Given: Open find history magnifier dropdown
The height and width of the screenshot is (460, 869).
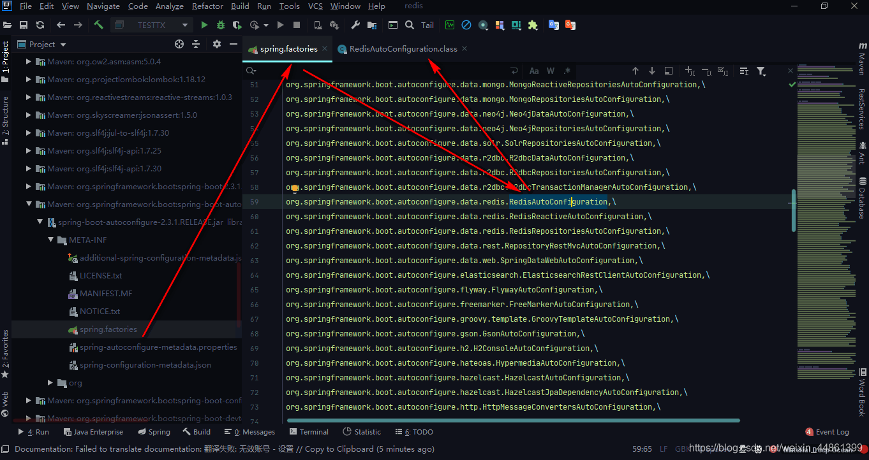Looking at the screenshot, I should (251, 71).
